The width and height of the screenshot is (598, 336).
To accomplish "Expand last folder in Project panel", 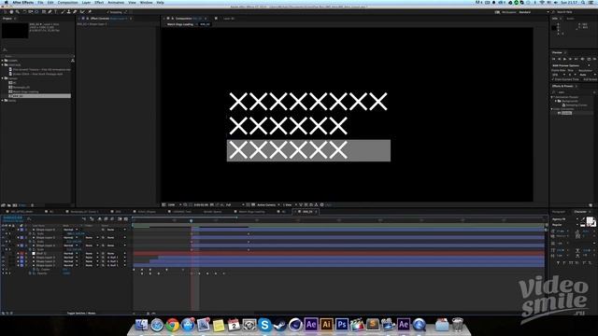I will pyautogui.click(x=2, y=101).
